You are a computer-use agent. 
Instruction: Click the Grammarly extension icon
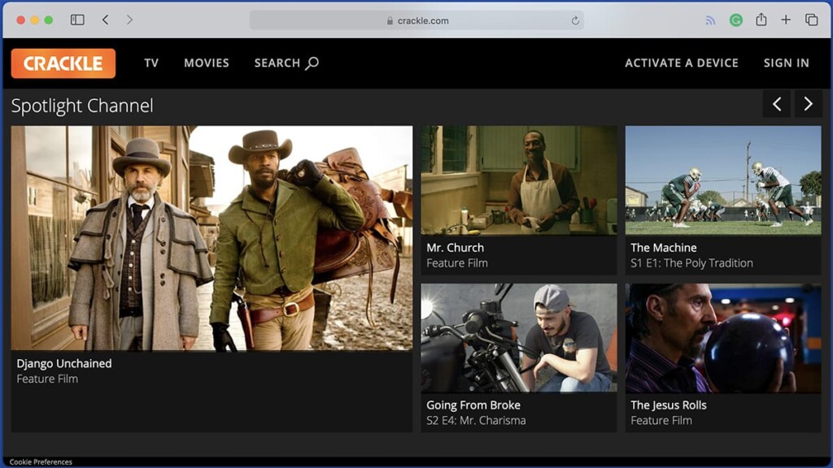(x=735, y=20)
